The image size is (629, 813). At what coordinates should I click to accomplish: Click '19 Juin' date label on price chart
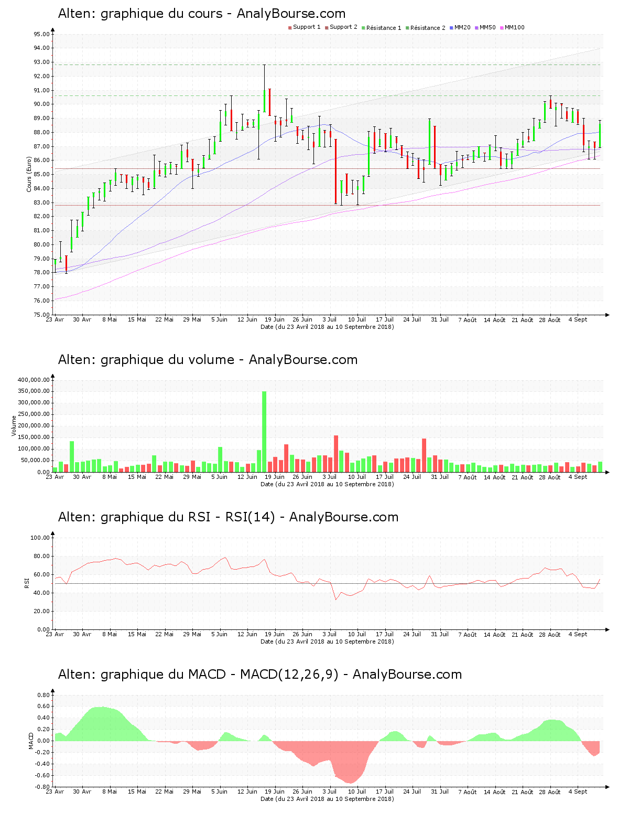pyautogui.click(x=275, y=319)
